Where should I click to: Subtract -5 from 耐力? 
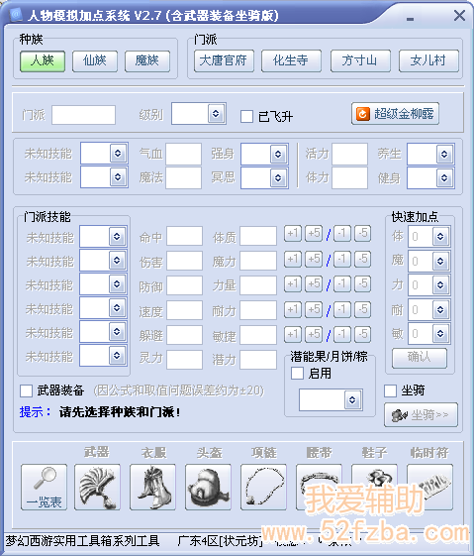pyautogui.click(x=363, y=309)
